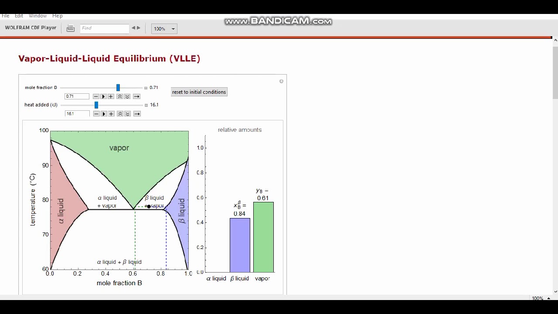Click the black state point on diagram
Viewport: 558px width, 314px height.
coord(149,206)
